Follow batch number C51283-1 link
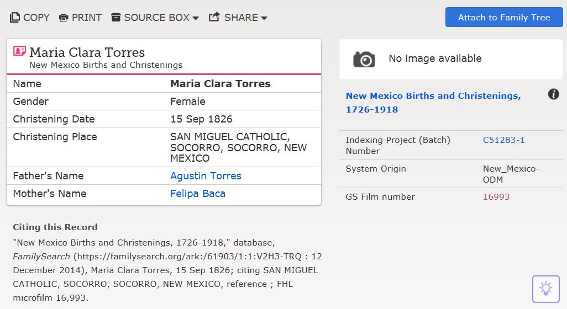Image resolution: width=567 pixels, height=309 pixels. (x=503, y=140)
